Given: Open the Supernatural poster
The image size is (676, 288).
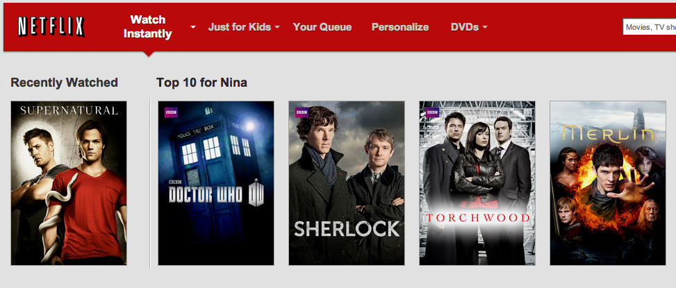Looking at the screenshot, I should point(69,183).
